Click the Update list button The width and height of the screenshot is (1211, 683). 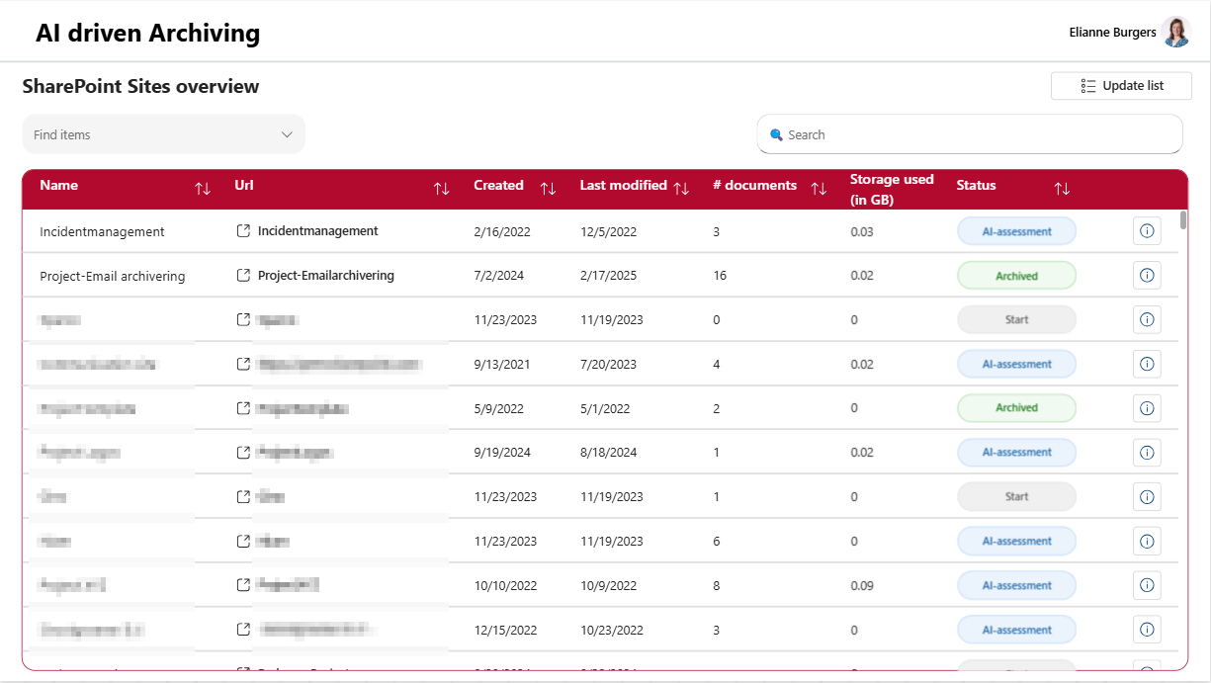(x=1121, y=86)
